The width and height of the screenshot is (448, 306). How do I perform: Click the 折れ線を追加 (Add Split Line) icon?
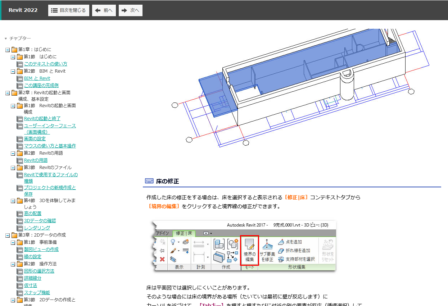coord(281,251)
